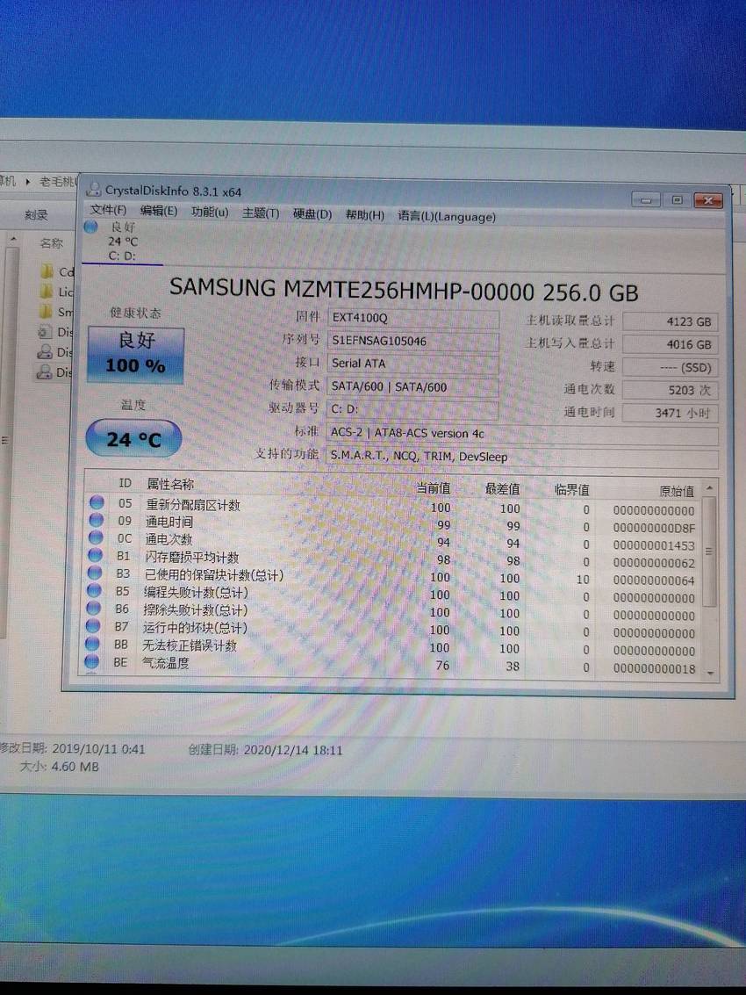Click the power on count 5203 次
Image resolution: width=746 pixels, height=995 pixels.
[670, 390]
